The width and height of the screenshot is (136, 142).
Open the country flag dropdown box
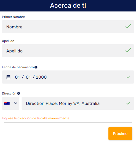coord(11,103)
